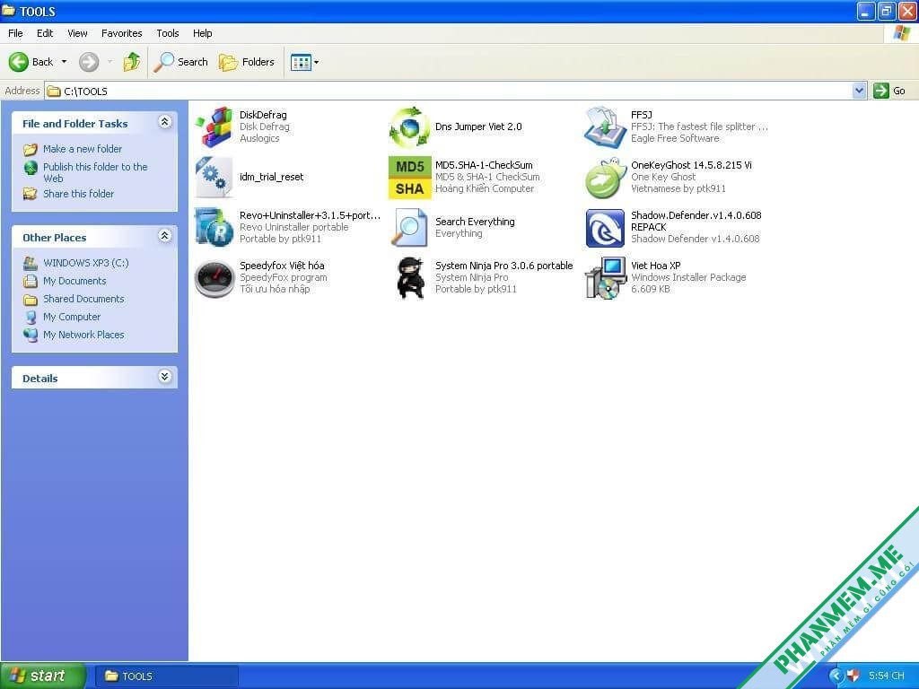The image size is (919, 689).
Task: Open the View menu
Action: tap(77, 33)
